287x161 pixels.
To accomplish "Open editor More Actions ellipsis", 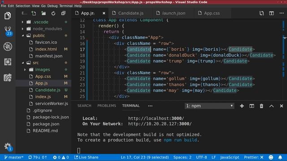I will pyautogui.click(x=282, y=13).
